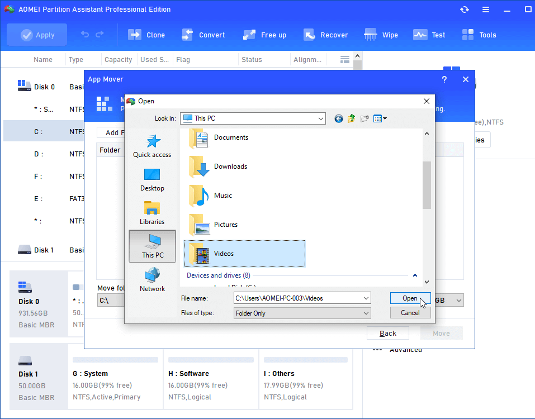Open the hamburger menu in title bar
Image resolution: width=535 pixels, height=419 pixels.
pos(486,9)
